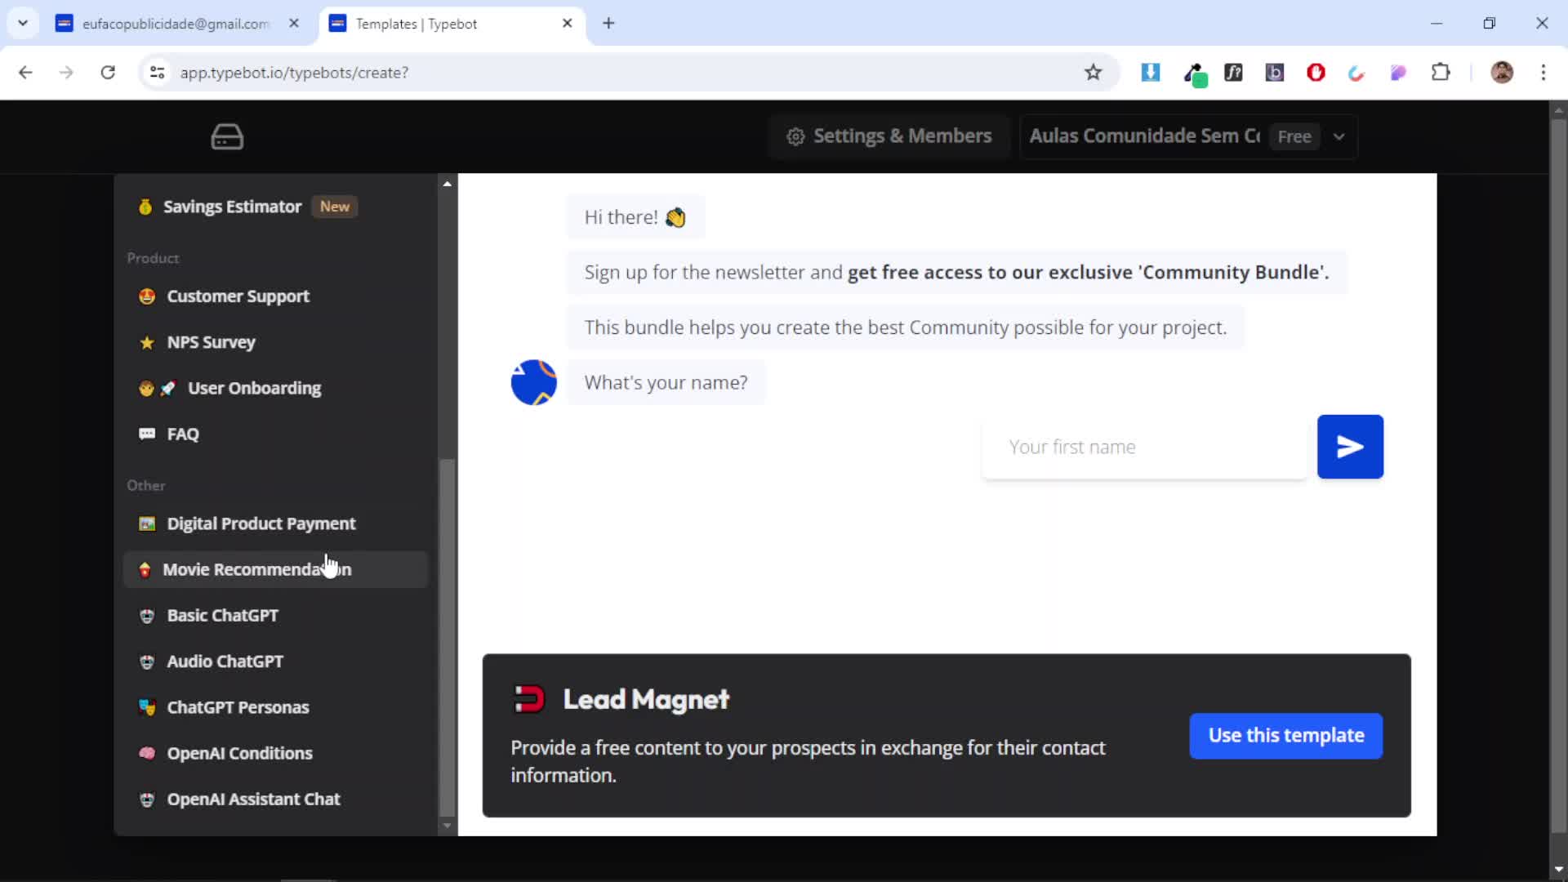Click inside the Your first name field
The width and height of the screenshot is (1568, 882).
[x=1142, y=447]
